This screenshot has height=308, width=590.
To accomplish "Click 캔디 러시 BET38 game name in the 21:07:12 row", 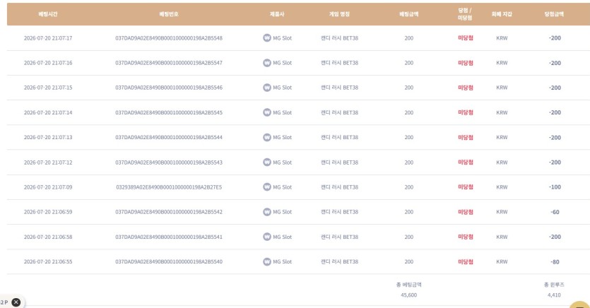I will pos(339,162).
